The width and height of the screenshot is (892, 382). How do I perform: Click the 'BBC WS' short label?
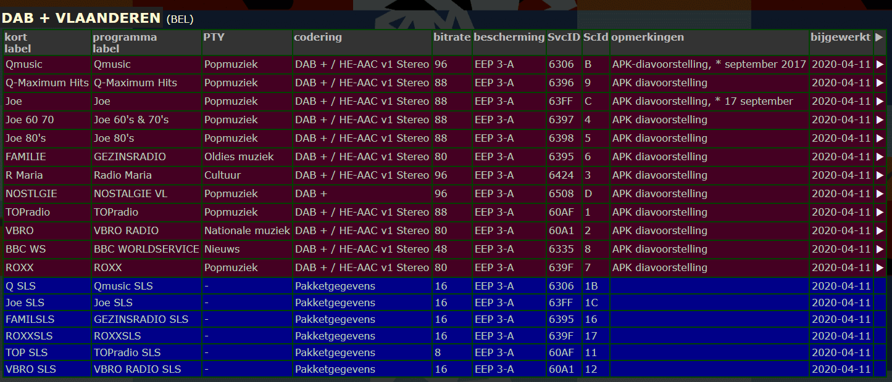point(26,249)
